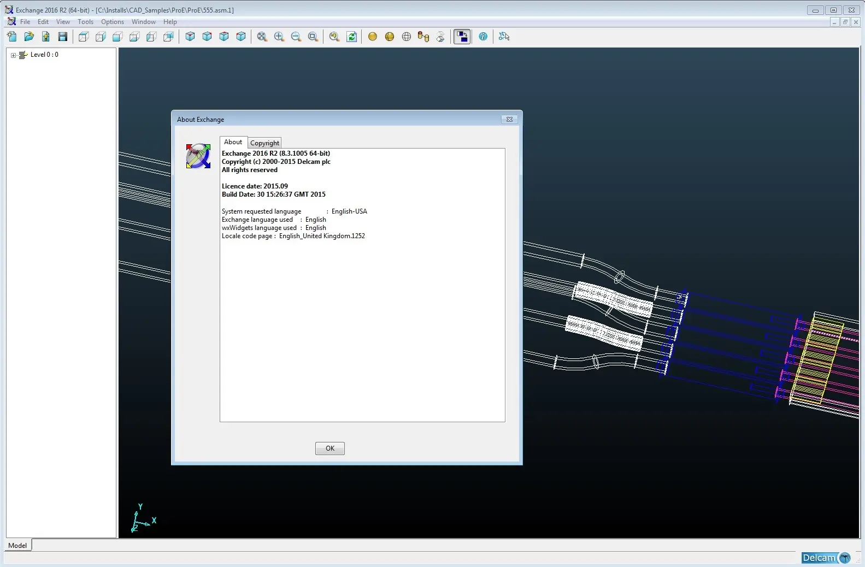865x567 pixels.
Task: Select the solid shaded sphere icon
Action: click(373, 37)
